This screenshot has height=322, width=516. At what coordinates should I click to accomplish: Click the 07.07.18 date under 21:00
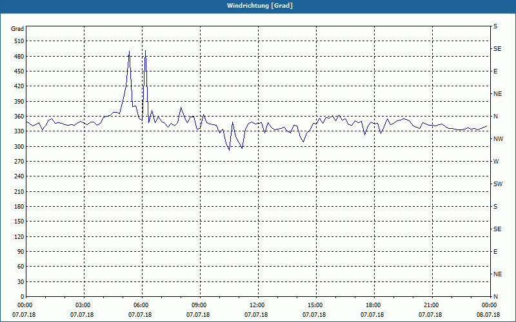430,315
